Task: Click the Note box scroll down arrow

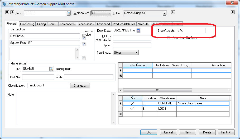Action: (113, 122)
